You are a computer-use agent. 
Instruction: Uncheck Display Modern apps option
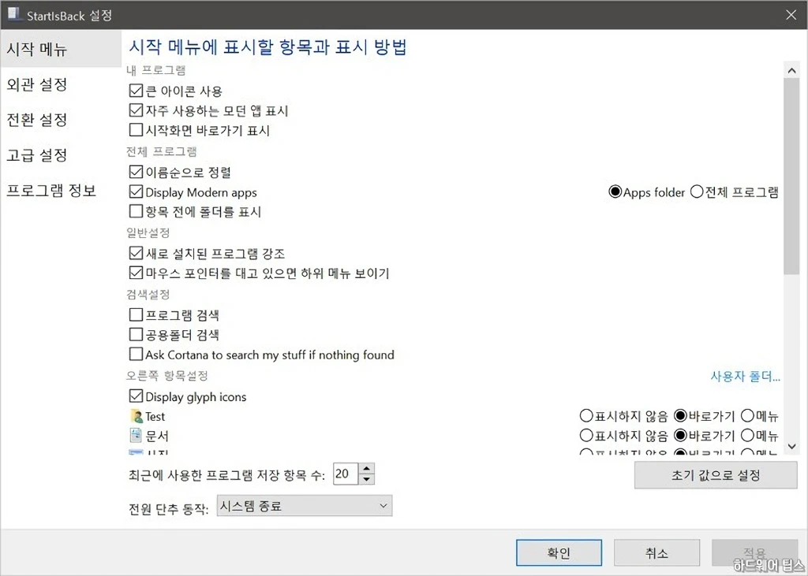(x=136, y=192)
